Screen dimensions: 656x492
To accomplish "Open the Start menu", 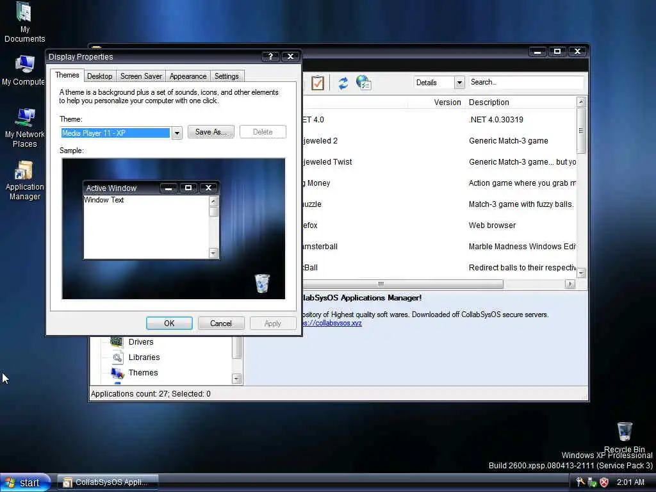I will pyautogui.click(x=25, y=482).
